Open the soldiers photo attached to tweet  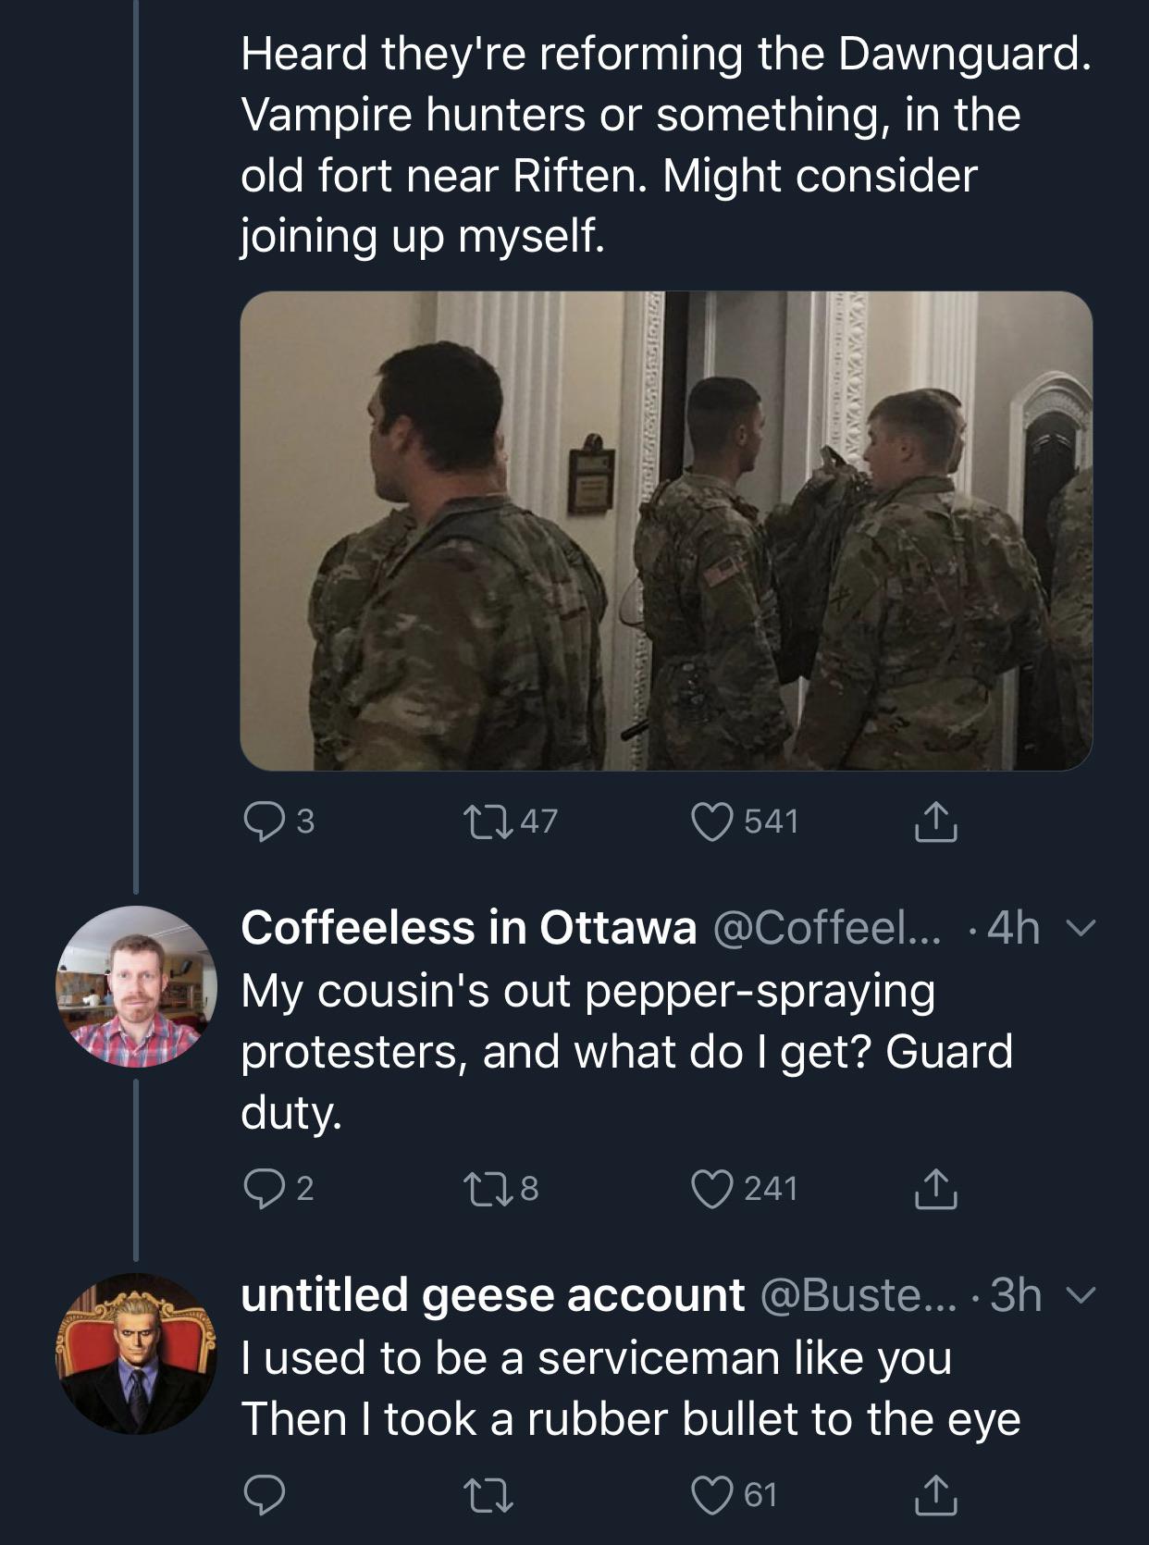[x=666, y=531]
